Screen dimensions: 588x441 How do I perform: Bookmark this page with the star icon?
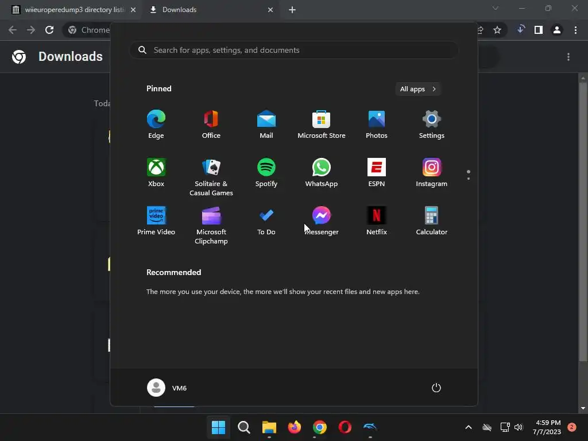coord(497,30)
